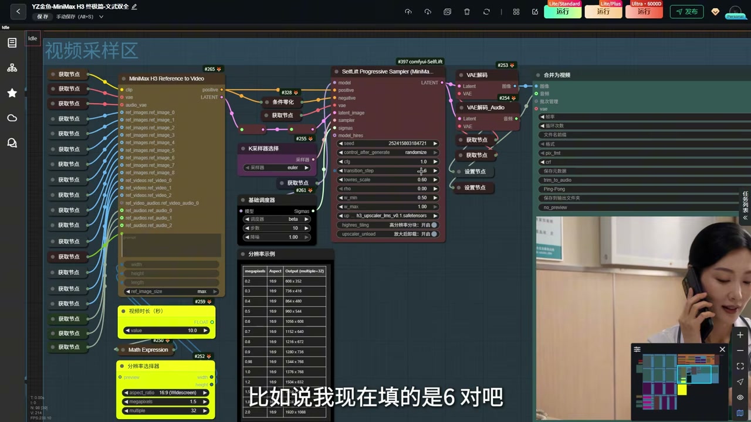Open the node tree icon in left sidebar
Screen dimensions: 751x422
12,68
